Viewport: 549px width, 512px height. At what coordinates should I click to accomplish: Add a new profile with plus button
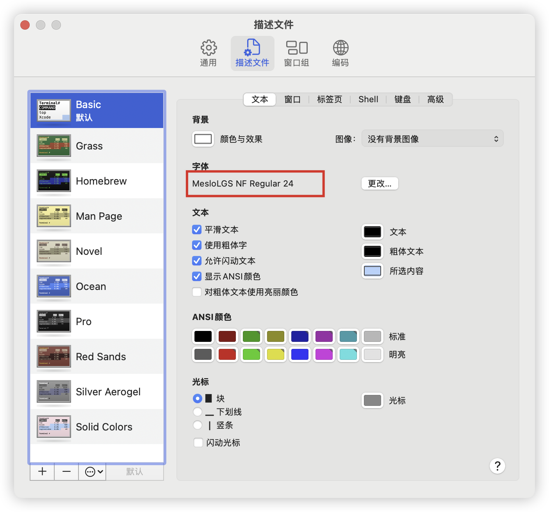(42, 471)
